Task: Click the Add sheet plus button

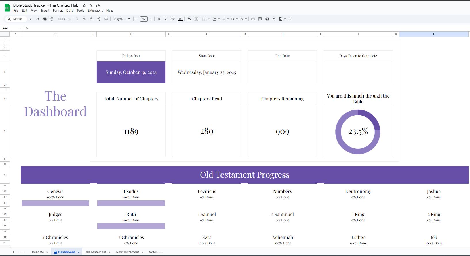Action: pos(13,252)
